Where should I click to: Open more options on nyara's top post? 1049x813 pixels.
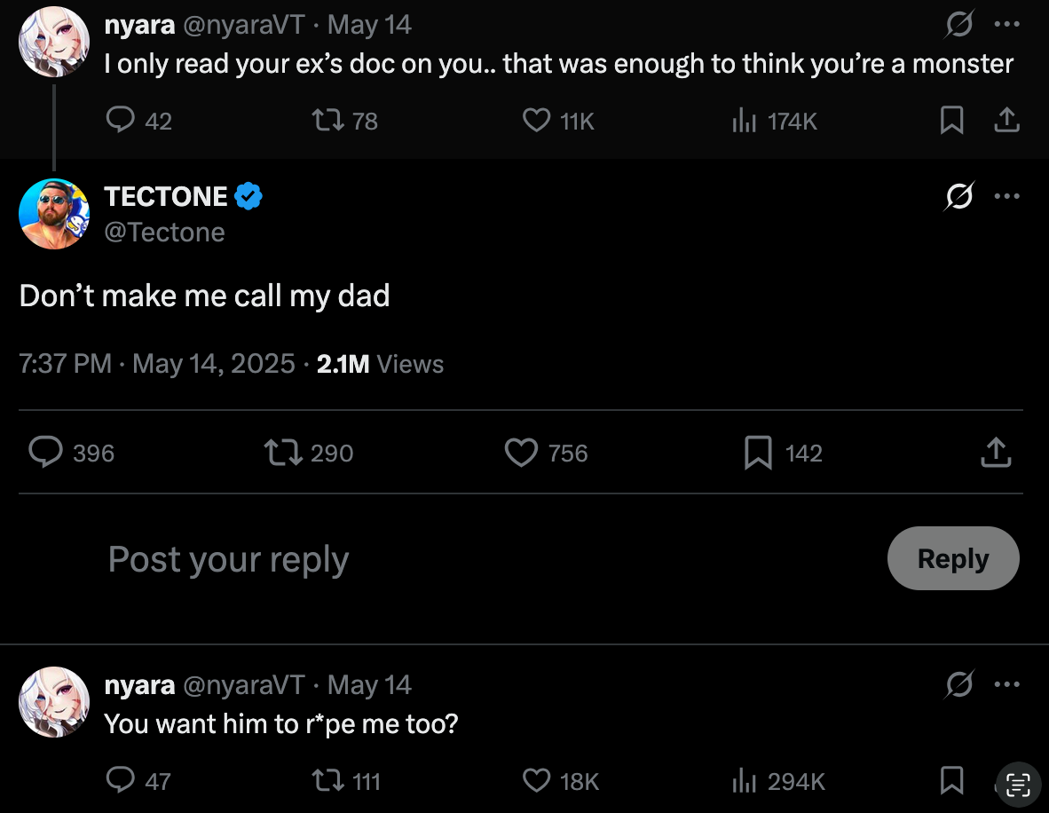click(1007, 25)
